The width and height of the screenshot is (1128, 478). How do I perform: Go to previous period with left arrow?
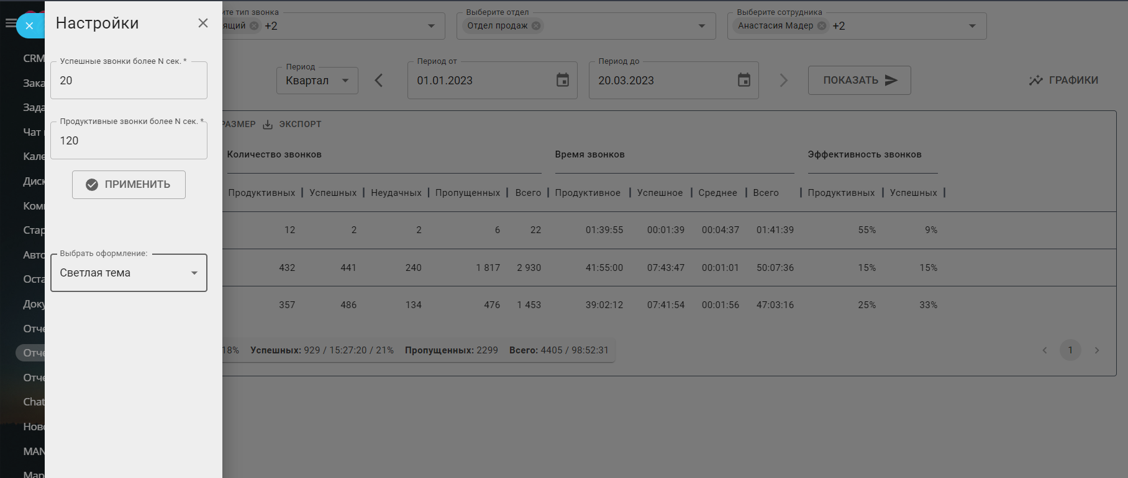[379, 81]
